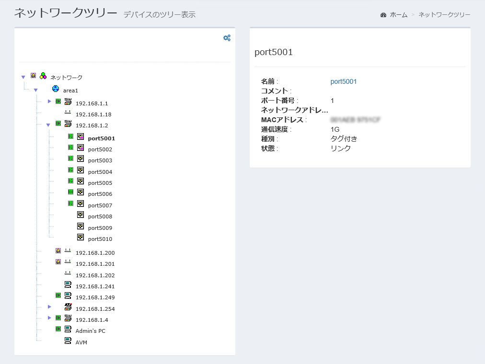The width and height of the screenshot is (485, 364).
Task: Select port5001 in the tree
Action: click(x=102, y=138)
